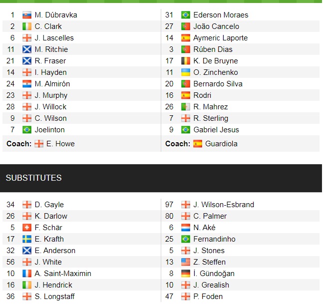The image size is (323, 308).
Task: Open Rúben Dias player link
Action: point(213,49)
